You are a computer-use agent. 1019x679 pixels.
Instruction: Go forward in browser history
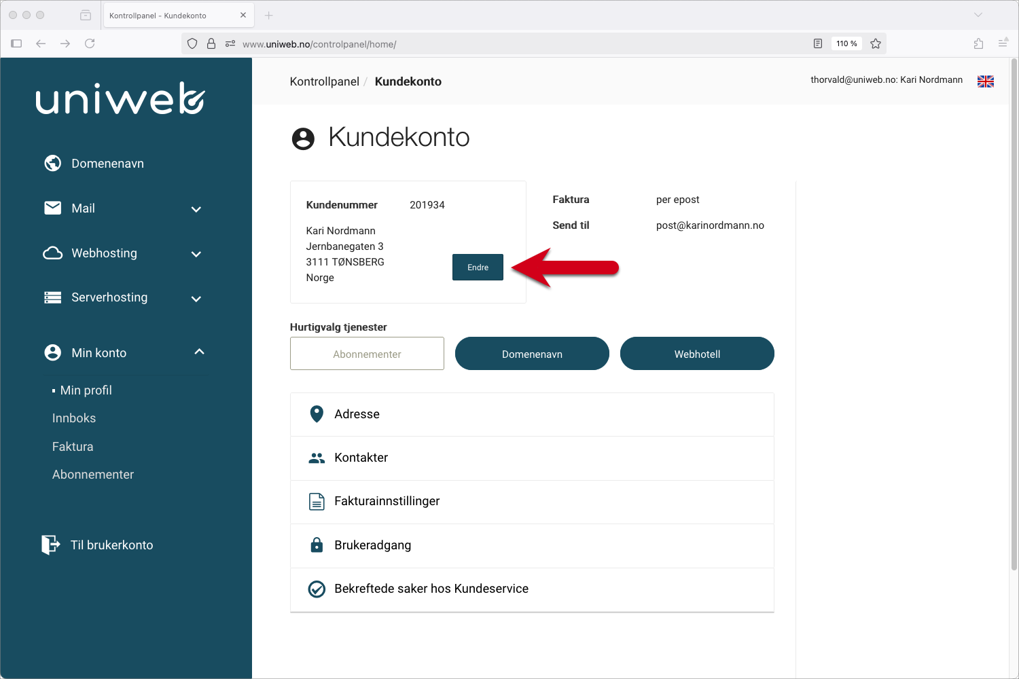coord(65,43)
